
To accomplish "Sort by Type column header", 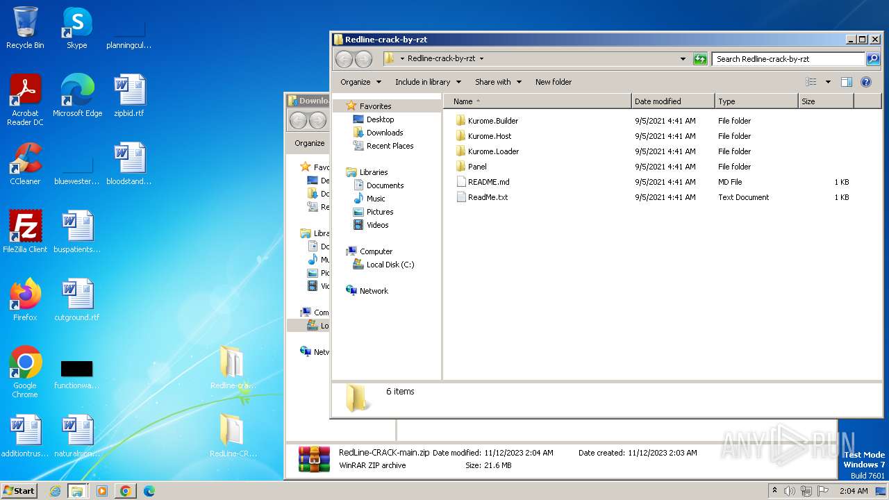I will click(756, 101).
